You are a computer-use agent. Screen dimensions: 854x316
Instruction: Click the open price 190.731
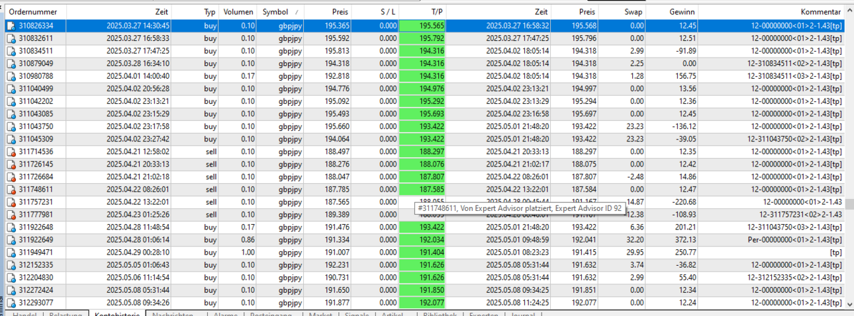[337, 277]
